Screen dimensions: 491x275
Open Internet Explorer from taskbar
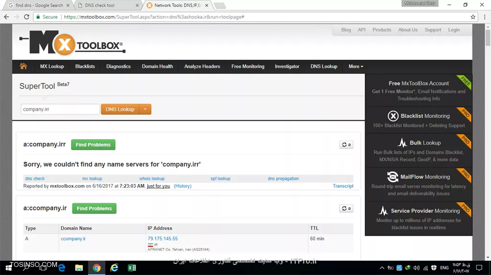point(114,268)
